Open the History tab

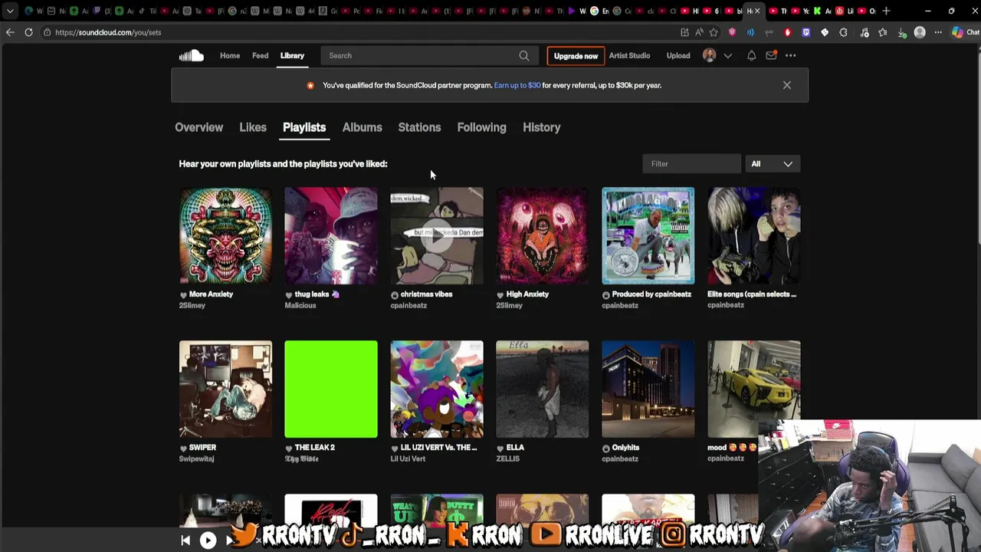(x=542, y=127)
